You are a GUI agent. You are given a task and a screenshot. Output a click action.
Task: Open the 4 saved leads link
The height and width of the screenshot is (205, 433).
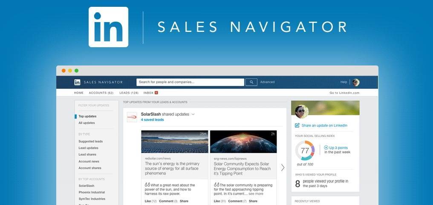[x=152, y=120]
